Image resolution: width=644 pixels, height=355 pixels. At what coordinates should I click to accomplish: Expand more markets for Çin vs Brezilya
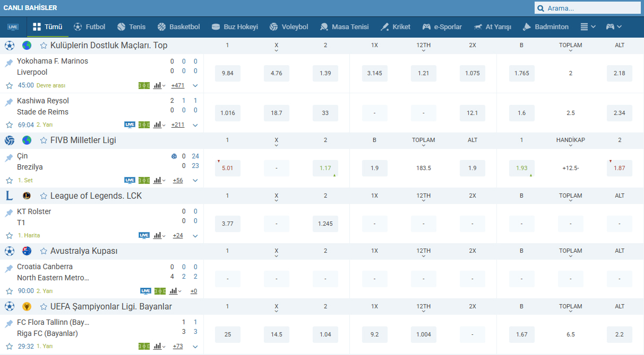(195, 180)
